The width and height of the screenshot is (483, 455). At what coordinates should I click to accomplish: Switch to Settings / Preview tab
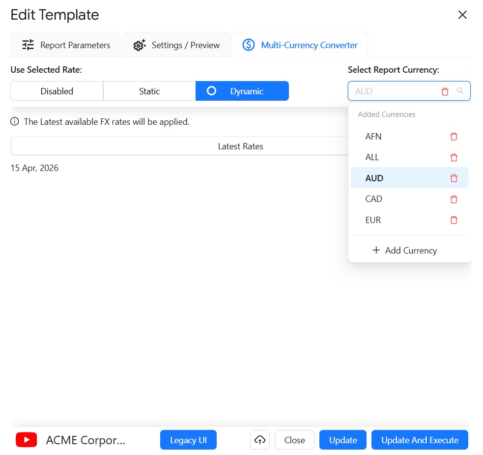pos(176,45)
